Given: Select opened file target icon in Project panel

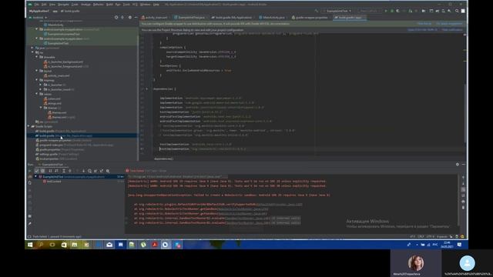Looking at the screenshot, I should click(116, 18).
